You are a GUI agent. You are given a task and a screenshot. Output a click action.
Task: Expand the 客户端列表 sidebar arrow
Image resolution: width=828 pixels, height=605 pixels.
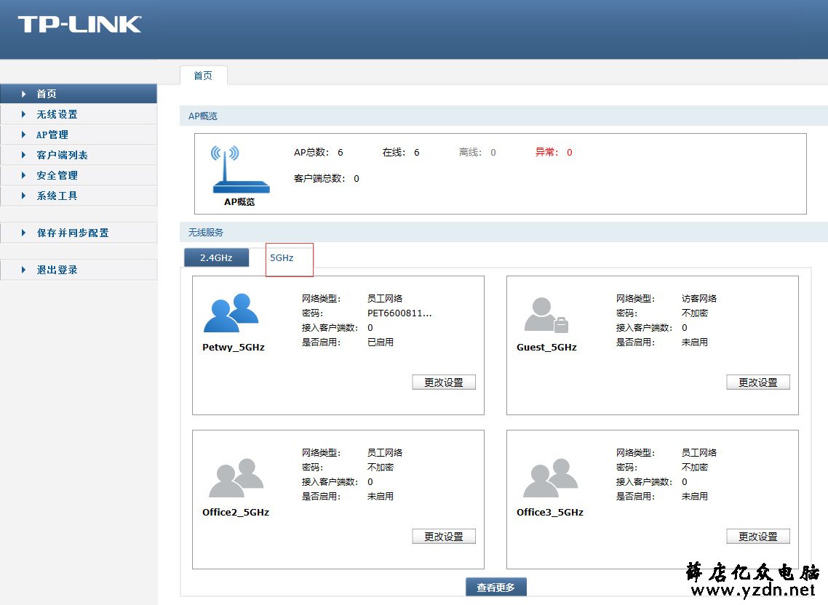pos(23,155)
